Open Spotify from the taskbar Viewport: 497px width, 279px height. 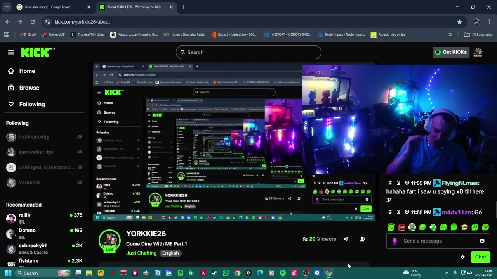(x=283, y=273)
